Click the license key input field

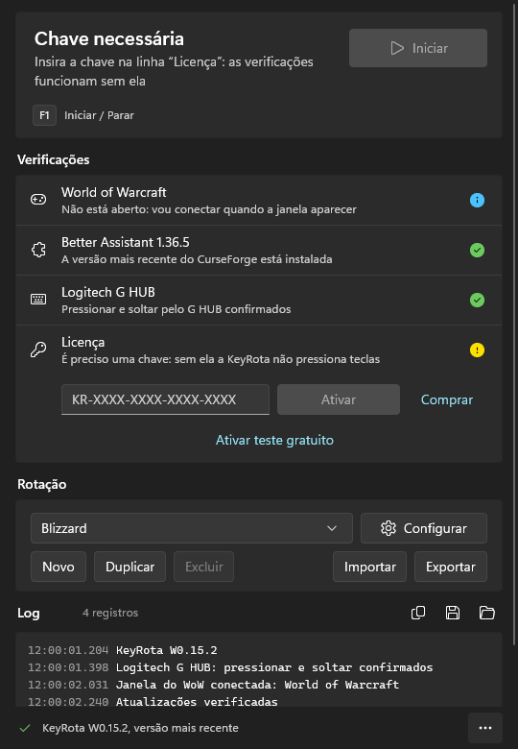pos(166,399)
